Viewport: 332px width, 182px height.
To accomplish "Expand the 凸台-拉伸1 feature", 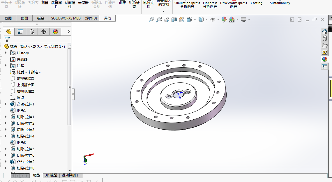I will pyautogui.click(x=6, y=104).
